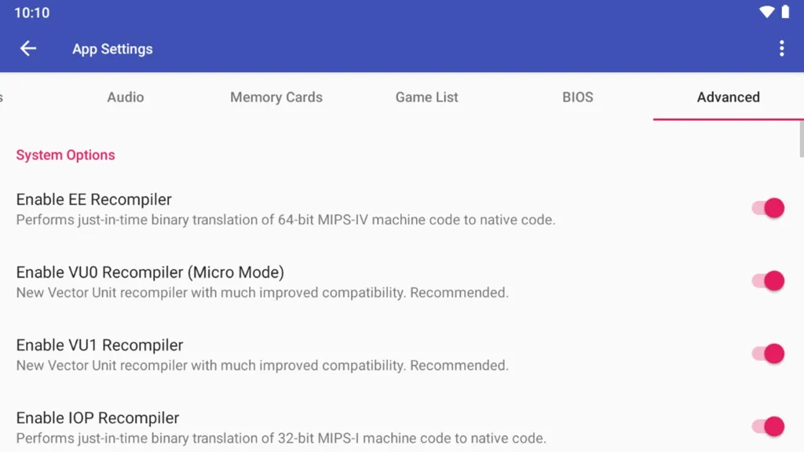Open the three-dot overflow menu
This screenshot has height=452, width=804.
pos(781,49)
